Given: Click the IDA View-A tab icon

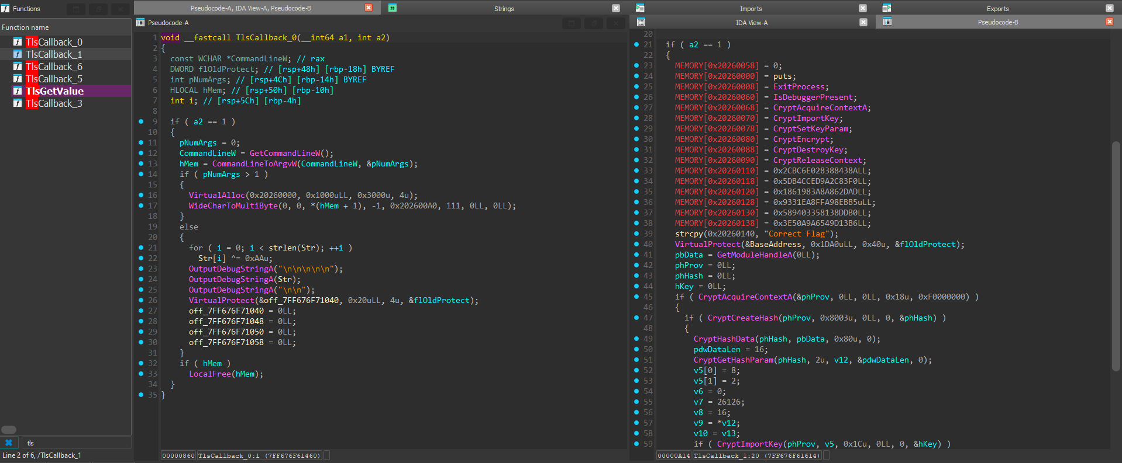Looking at the screenshot, I should click(641, 22).
